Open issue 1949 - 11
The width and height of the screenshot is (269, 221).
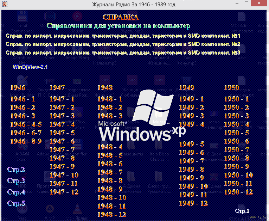(x=193, y=195)
